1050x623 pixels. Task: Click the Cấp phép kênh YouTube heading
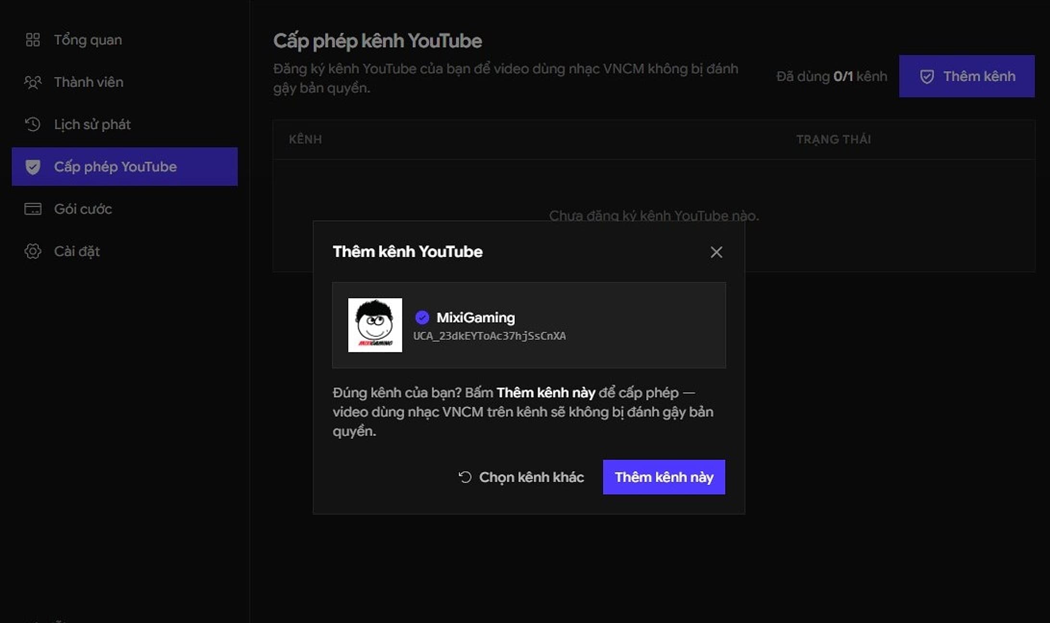click(x=377, y=41)
